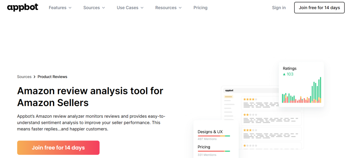Click the four-star rating in first review
Viewport: 351px width, 158px height.
[250, 99]
